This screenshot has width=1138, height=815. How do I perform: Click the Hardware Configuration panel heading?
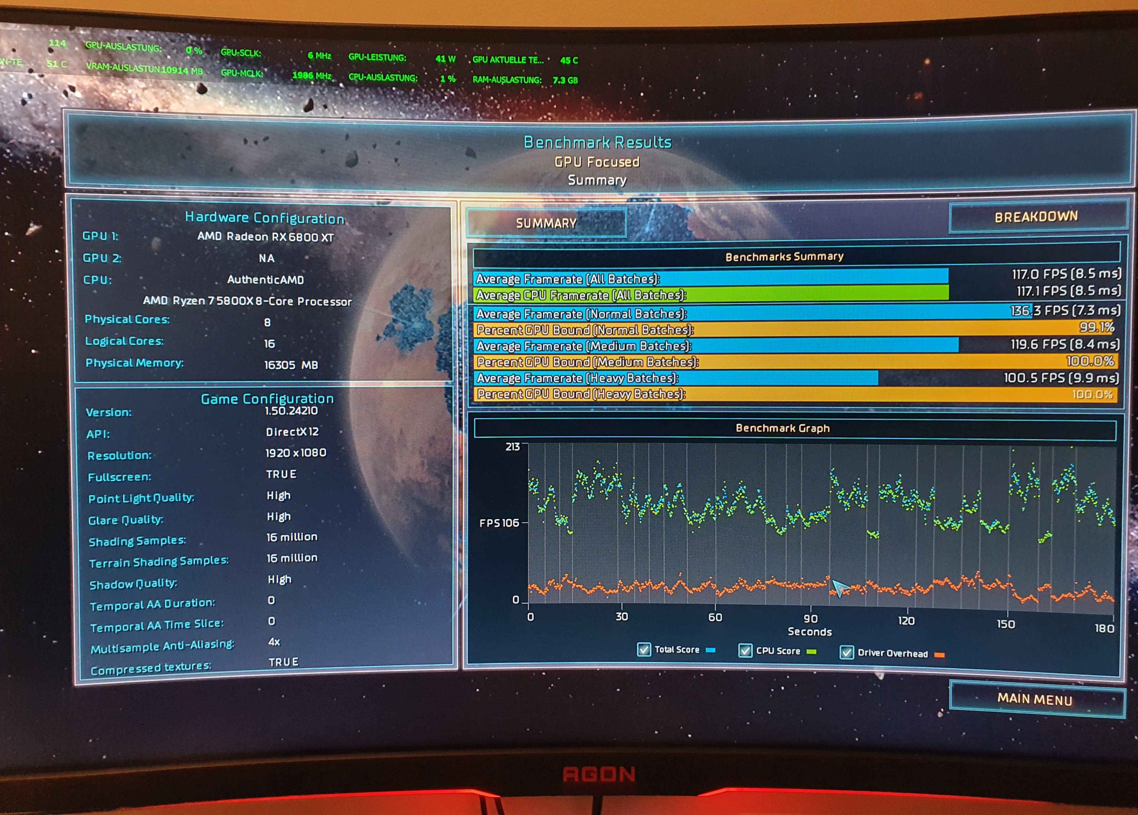[x=264, y=218]
